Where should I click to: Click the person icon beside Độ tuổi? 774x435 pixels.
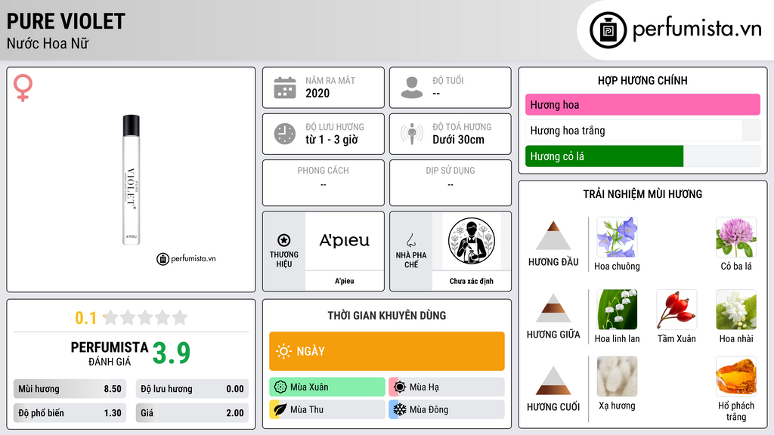412,88
